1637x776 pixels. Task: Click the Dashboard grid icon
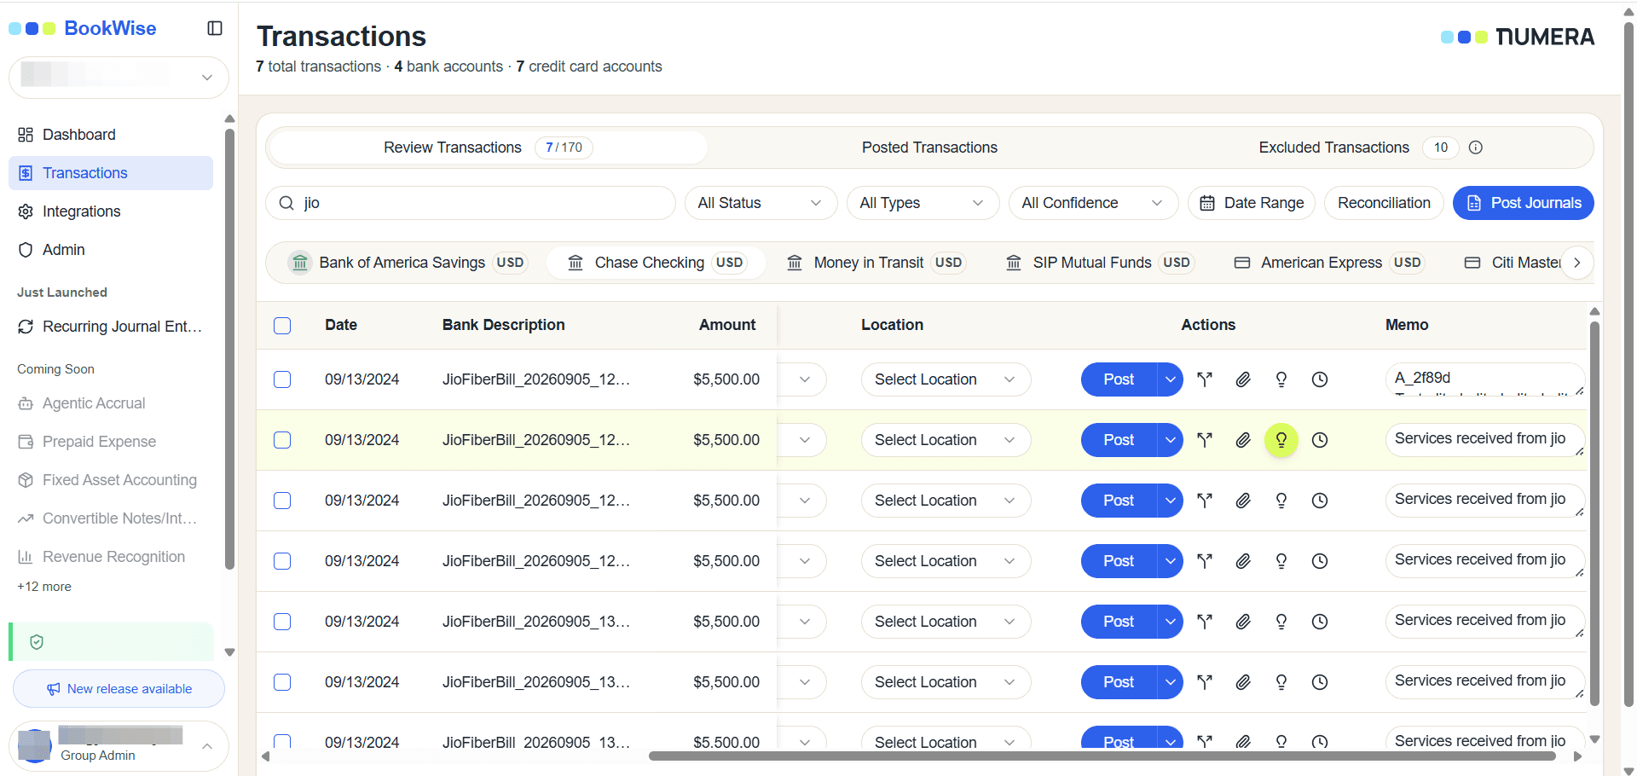click(x=26, y=135)
